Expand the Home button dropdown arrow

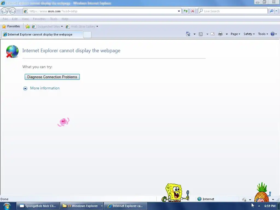coord(194,34)
